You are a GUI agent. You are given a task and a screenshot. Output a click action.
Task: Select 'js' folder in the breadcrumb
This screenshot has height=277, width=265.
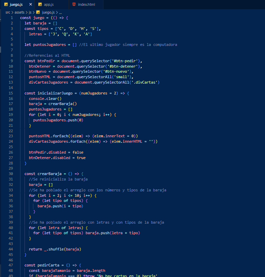(30, 12)
